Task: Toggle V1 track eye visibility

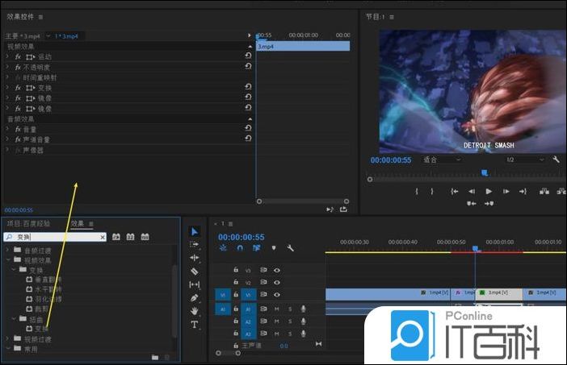Action: (x=276, y=295)
